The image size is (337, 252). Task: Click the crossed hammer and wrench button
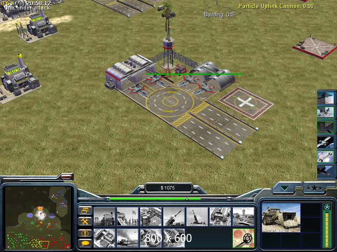point(85,221)
